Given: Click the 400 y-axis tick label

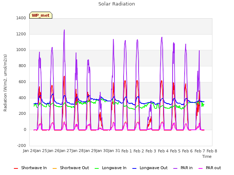Looking at the screenshot, I should 22,98.
